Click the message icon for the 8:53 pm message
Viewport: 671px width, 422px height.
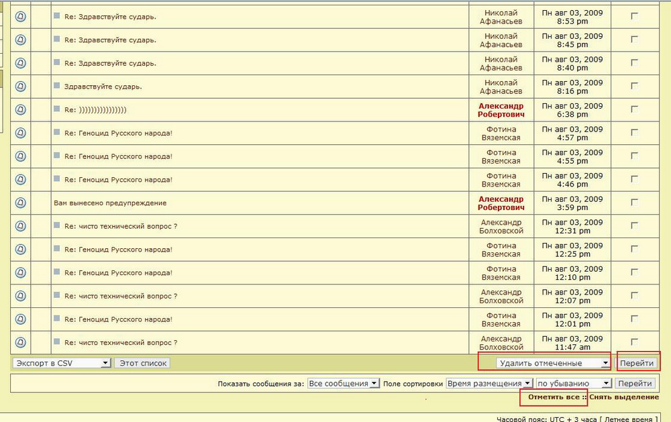pyautogui.click(x=21, y=17)
